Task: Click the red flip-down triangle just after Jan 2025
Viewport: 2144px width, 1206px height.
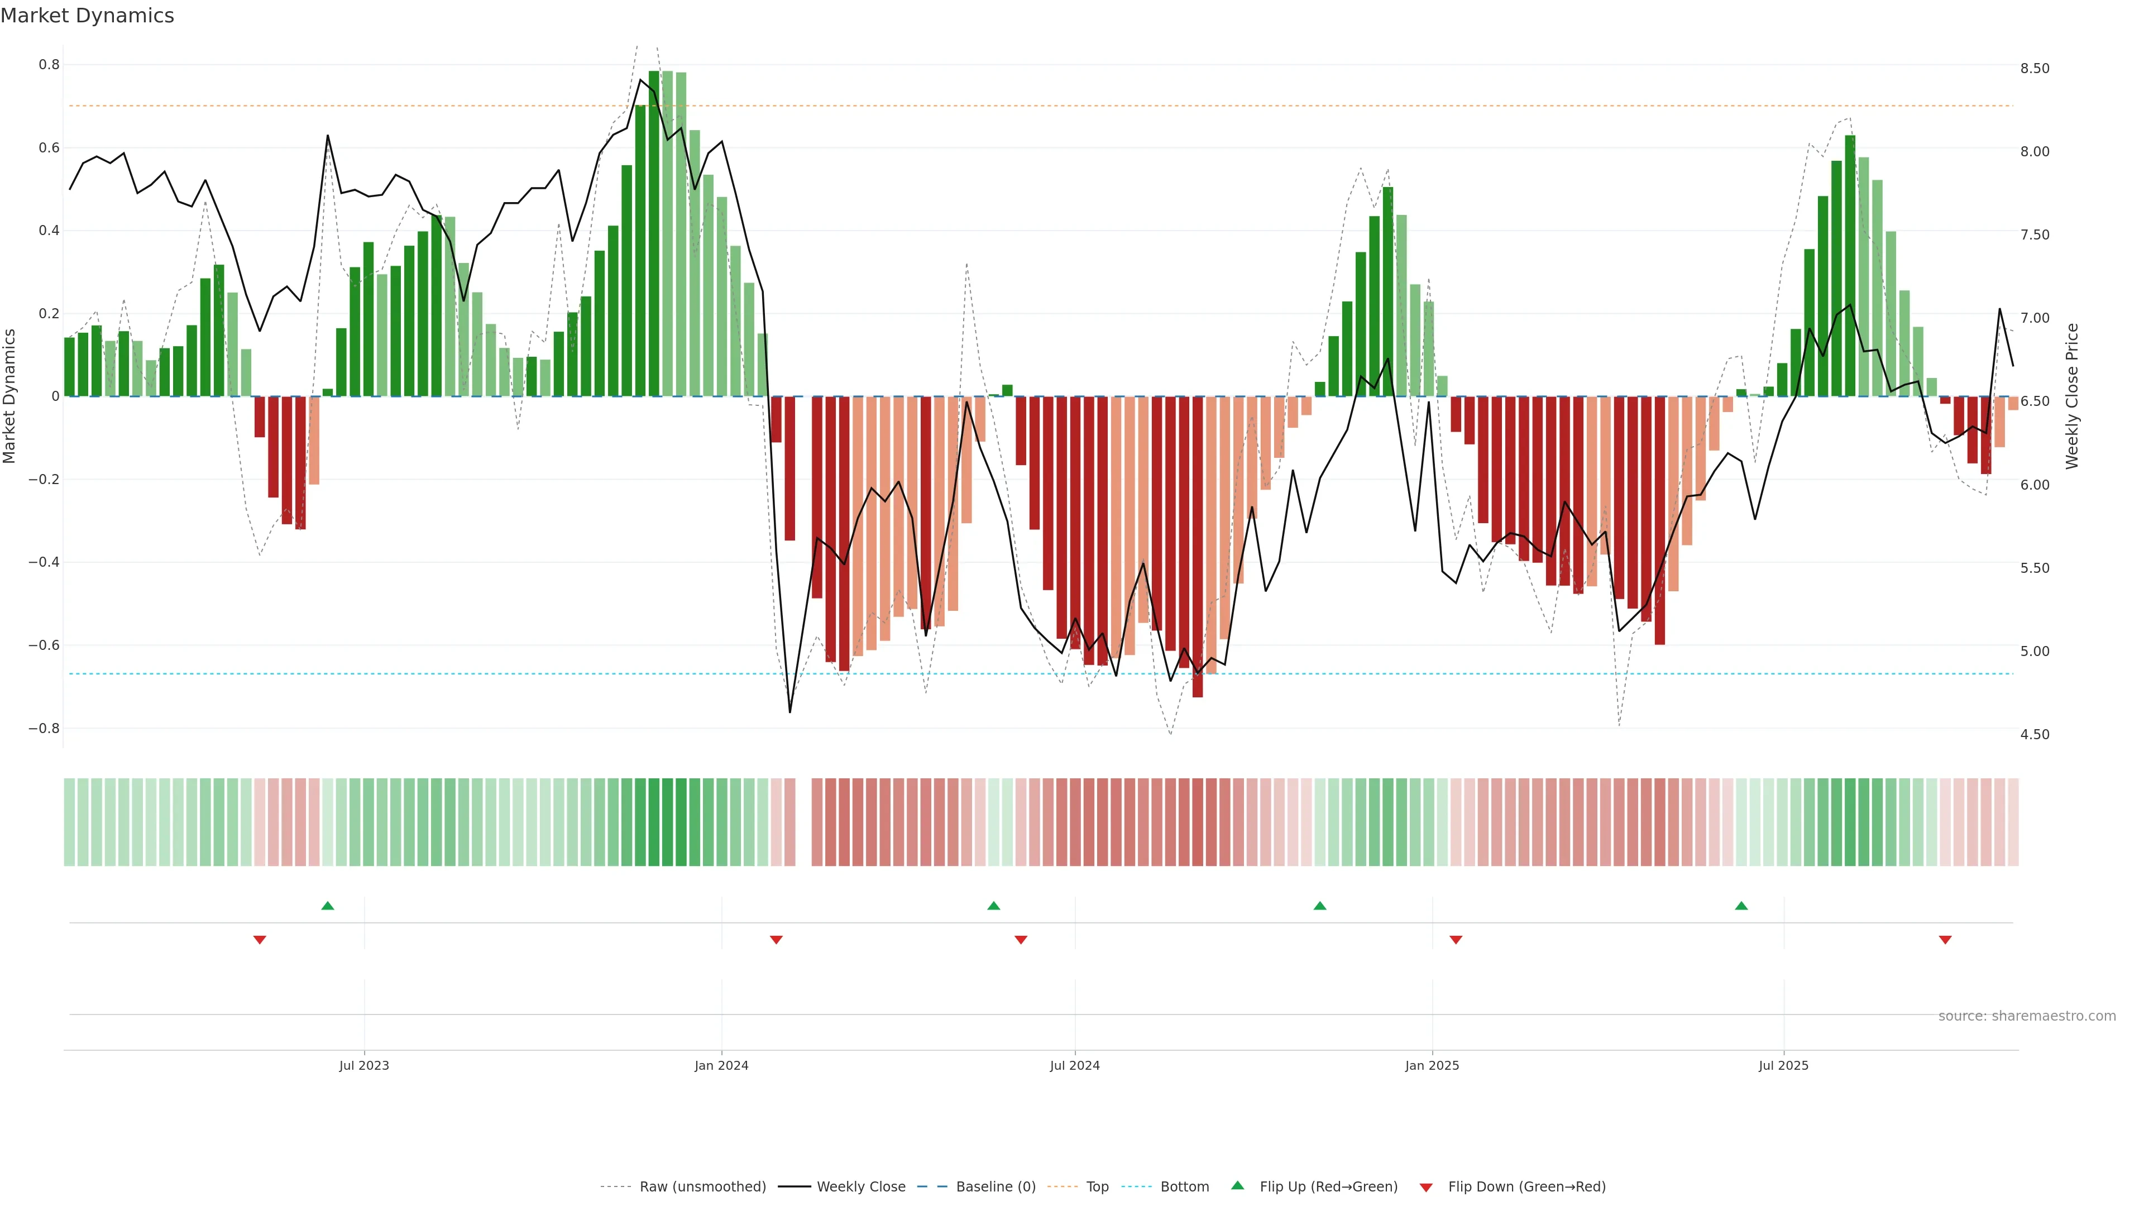Action: [x=1456, y=940]
